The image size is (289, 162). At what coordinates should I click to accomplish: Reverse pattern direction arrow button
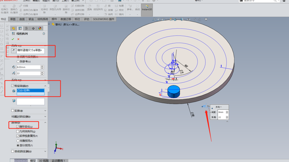pos(14,50)
